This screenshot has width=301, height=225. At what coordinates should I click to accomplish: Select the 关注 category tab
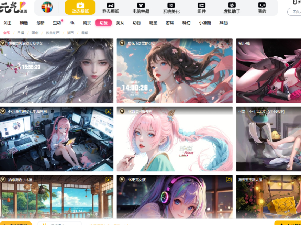7,23
